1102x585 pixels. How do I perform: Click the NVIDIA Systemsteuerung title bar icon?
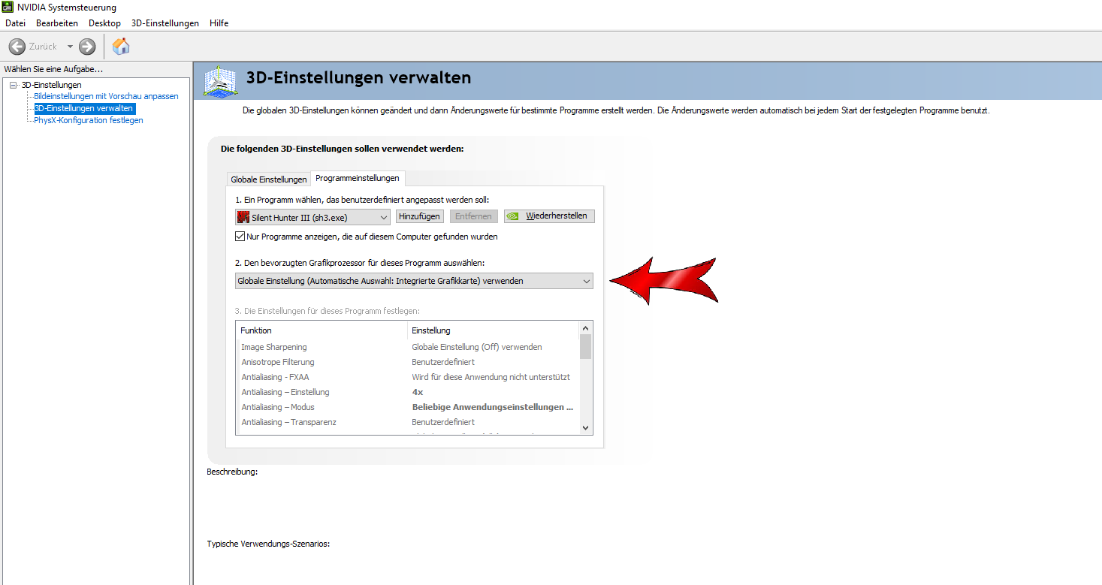(8, 8)
